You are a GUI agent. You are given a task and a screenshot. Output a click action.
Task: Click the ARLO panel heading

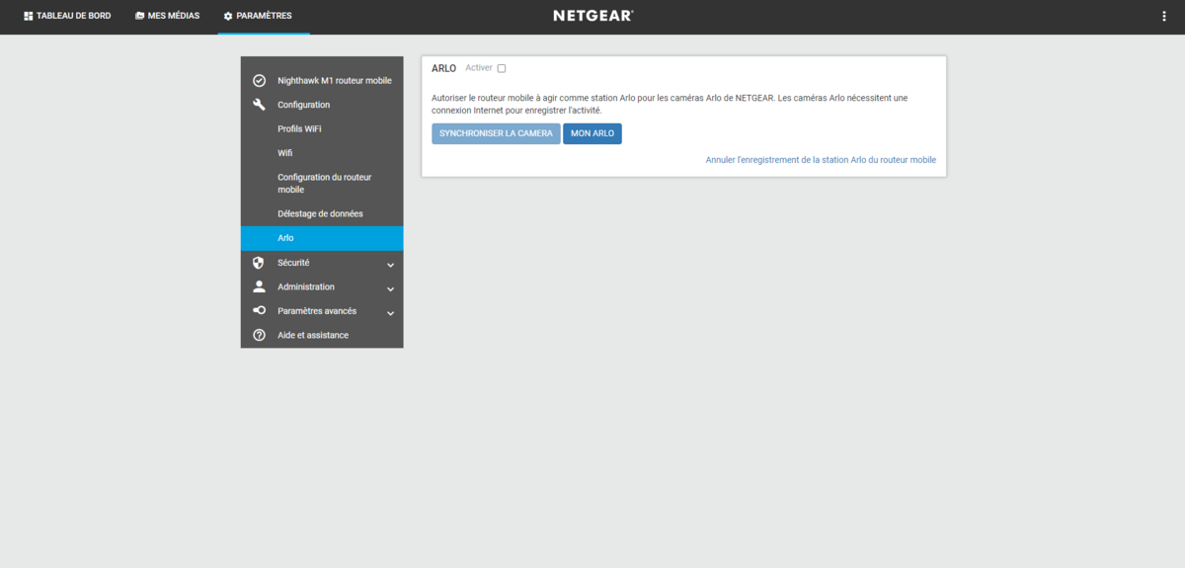tap(444, 68)
